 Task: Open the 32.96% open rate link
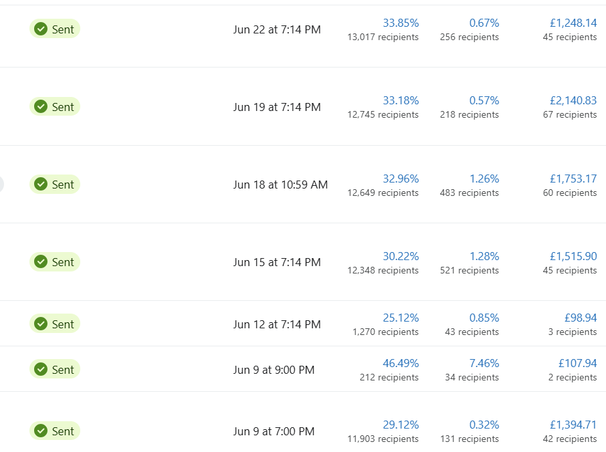(401, 179)
